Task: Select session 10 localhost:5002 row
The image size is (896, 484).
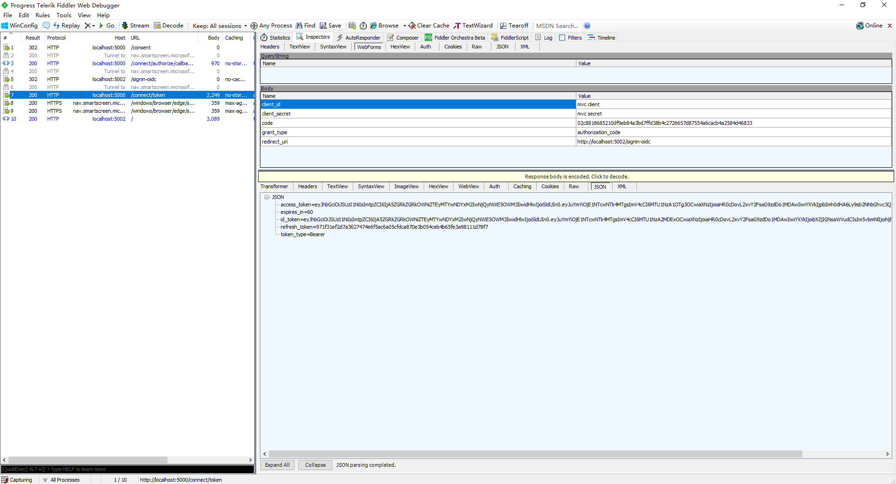Action: 127,119
